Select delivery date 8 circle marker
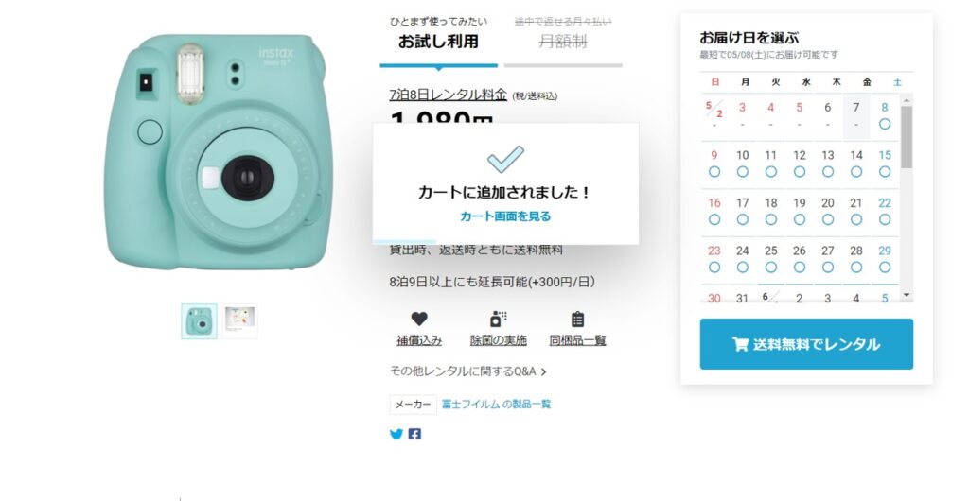The image size is (969, 501). [885, 124]
